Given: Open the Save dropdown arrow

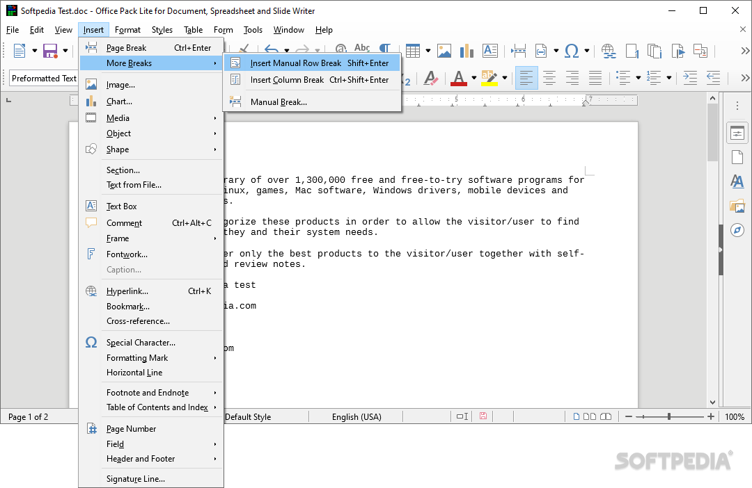Looking at the screenshot, I should coord(65,50).
